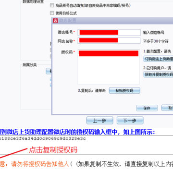Image resolution: width=173 pixels, height=173 pixels.
Task: Go back with 上一步 button
Action: 100,120
